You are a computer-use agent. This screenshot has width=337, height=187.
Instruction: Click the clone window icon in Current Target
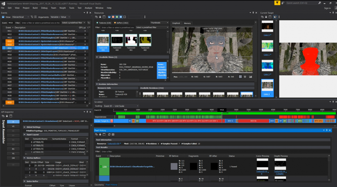pyautogui.click(x=263, y=17)
